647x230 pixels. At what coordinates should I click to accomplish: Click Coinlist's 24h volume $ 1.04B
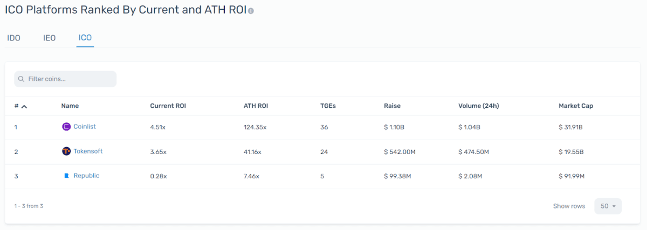pyautogui.click(x=470, y=127)
